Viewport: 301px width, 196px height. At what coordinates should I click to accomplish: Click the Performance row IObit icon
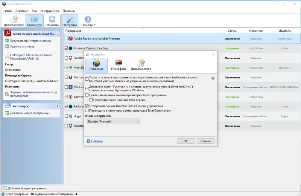(70, 106)
